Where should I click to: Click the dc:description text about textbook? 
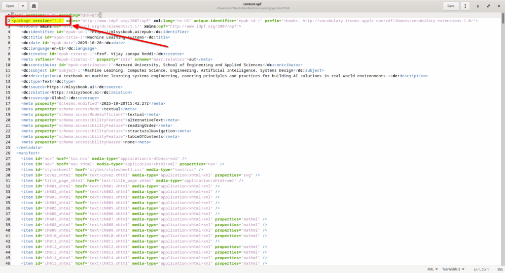point(223,76)
